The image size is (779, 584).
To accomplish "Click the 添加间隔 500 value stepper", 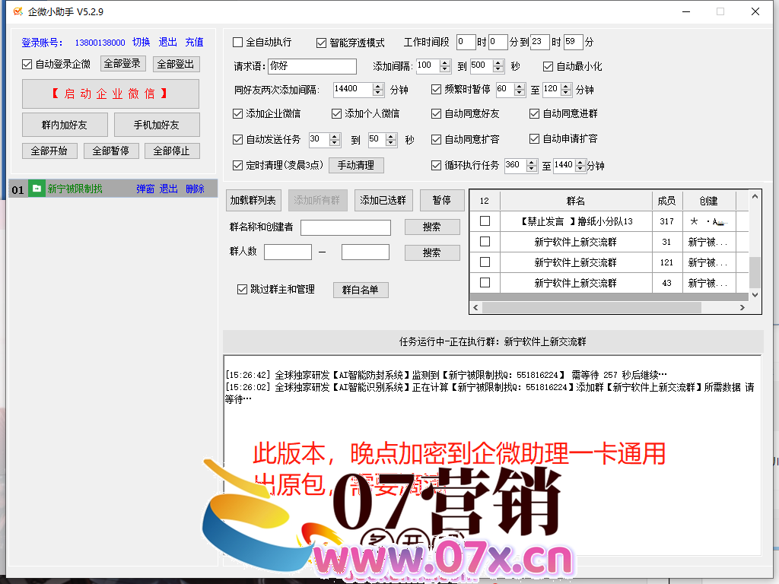I will point(499,65).
